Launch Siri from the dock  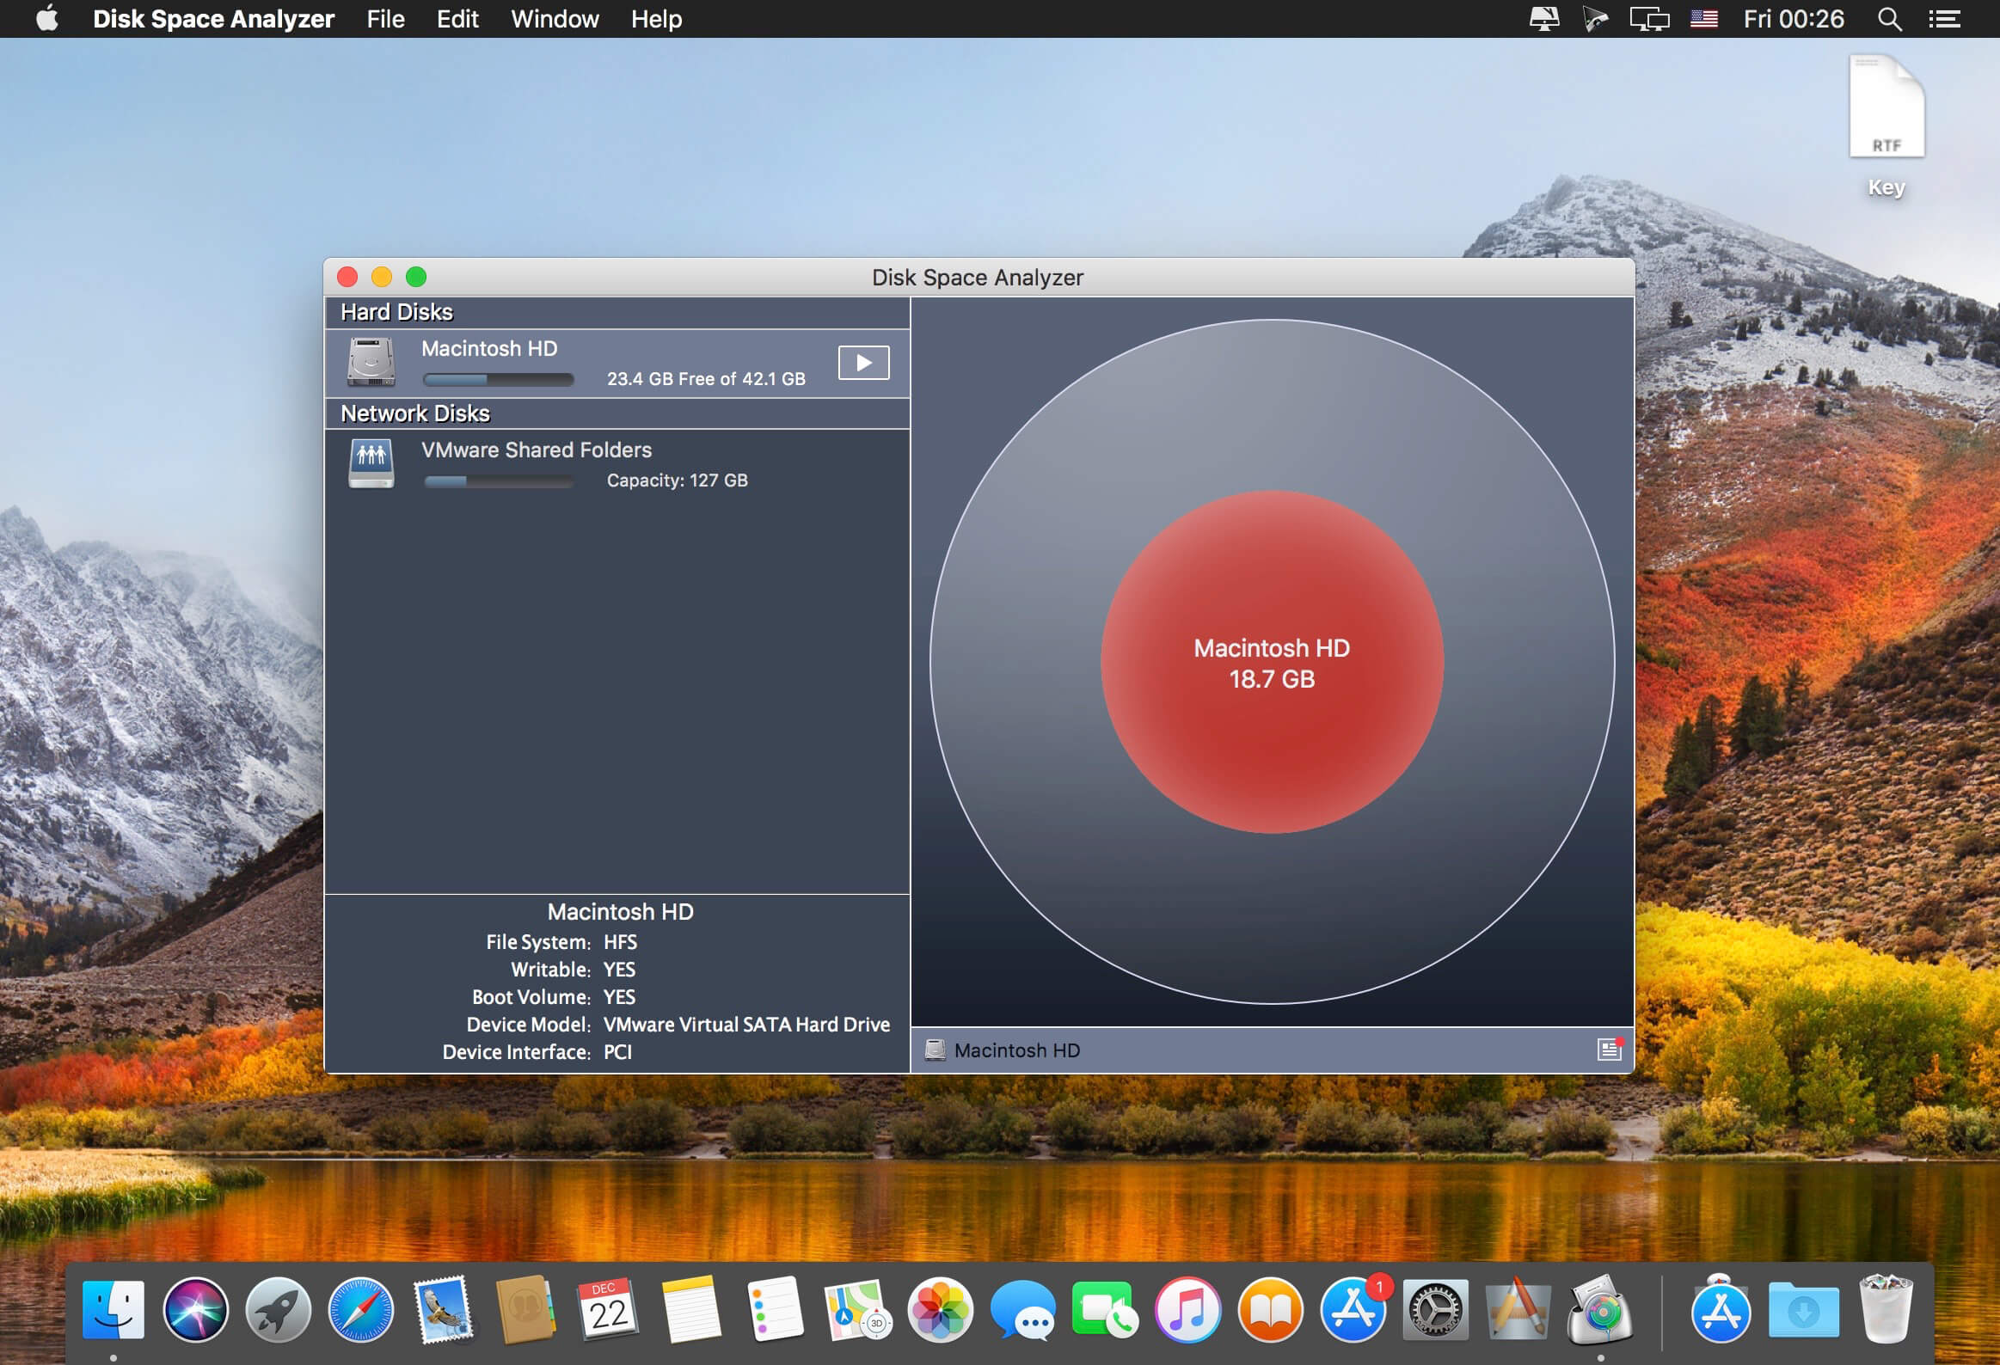click(196, 1309)
